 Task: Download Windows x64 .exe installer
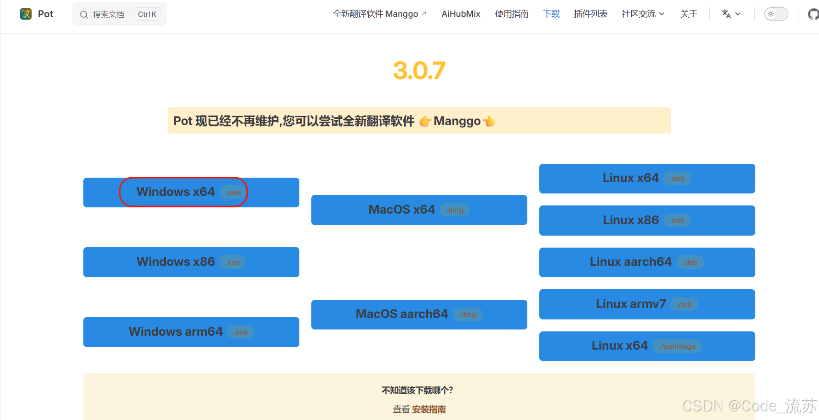coord(191,193)
